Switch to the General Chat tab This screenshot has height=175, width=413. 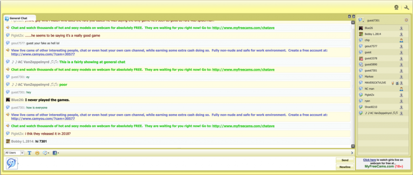coord(18,18)
